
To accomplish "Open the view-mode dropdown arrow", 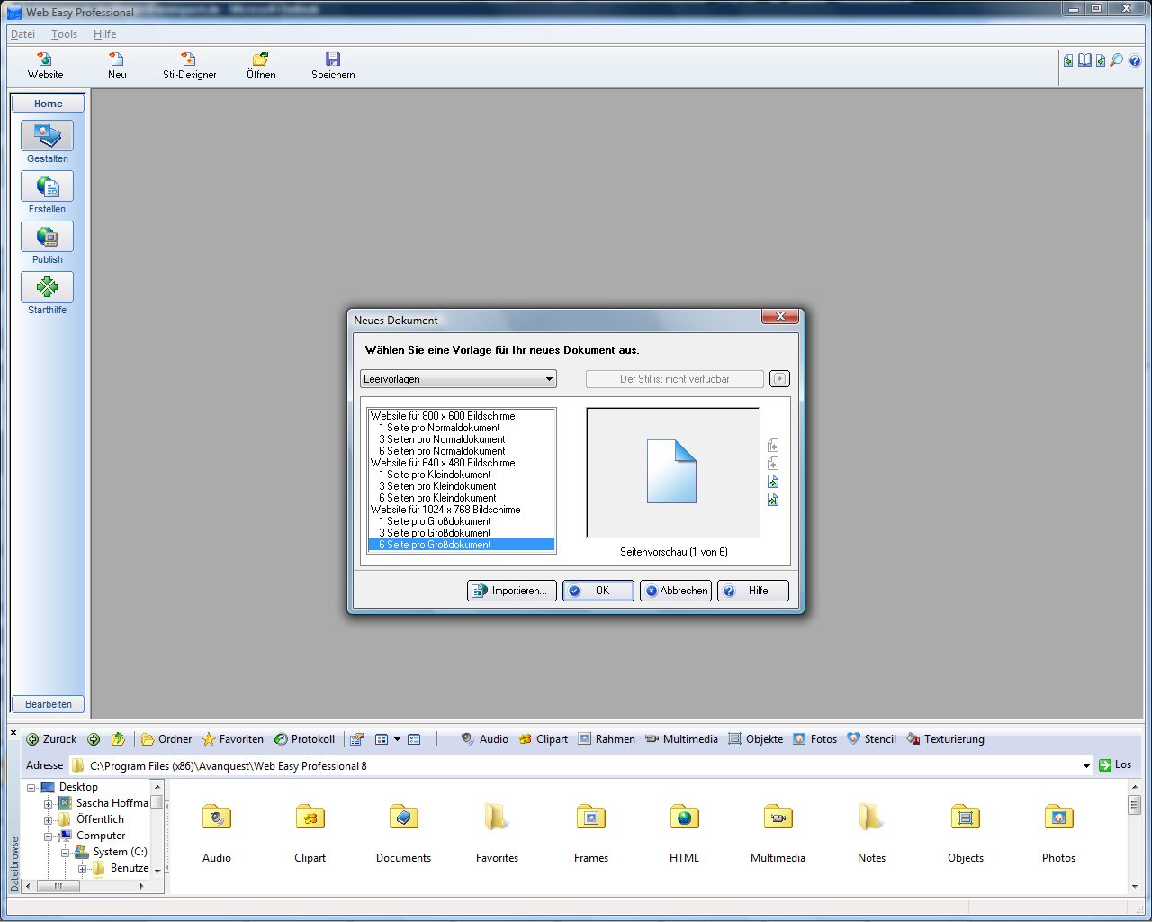I will [x=397, y=738].
